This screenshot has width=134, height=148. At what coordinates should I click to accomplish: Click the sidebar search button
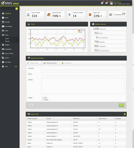pos(16,9)
